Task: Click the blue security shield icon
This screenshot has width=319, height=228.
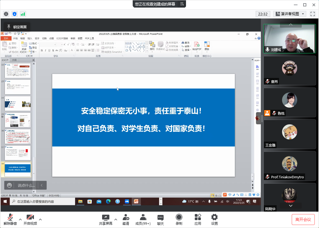Action: 15,14
